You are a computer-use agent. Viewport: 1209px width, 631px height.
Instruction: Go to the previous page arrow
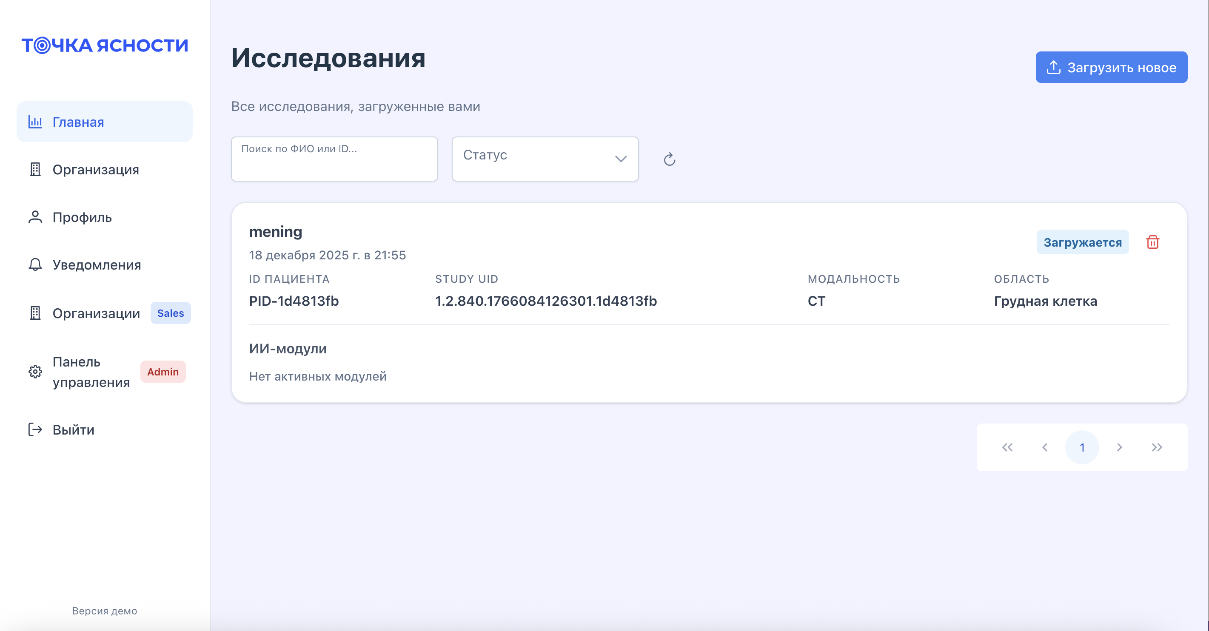pos(1045,447)
